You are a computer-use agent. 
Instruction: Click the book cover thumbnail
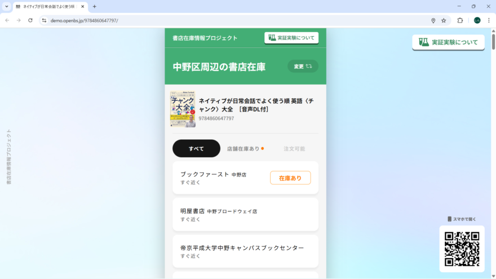183,109
